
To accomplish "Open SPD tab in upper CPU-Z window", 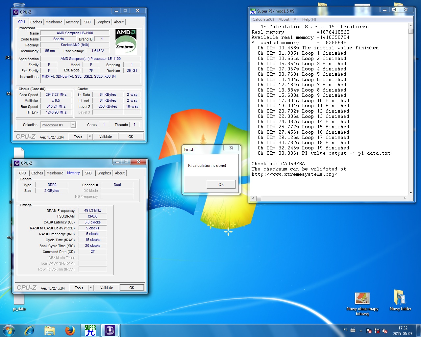I will 87,22.
